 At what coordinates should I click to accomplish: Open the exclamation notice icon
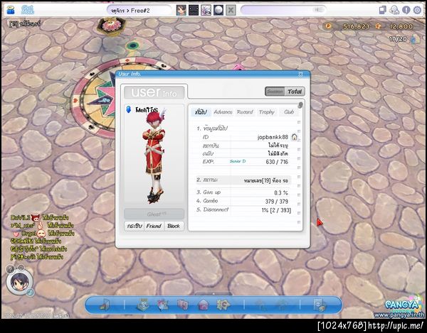(406, 10)
